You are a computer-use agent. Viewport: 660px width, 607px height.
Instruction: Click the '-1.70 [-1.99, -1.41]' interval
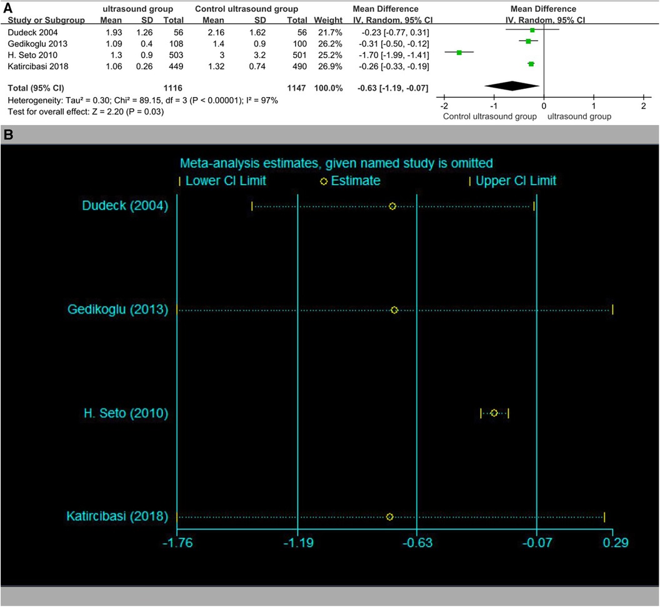394,55
